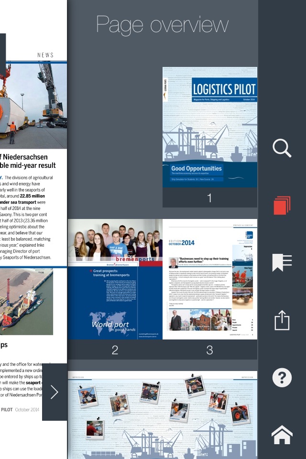
Task: Tap the aerial ship photo in the article
Action: pyautogui.click(x=26, y=302)
